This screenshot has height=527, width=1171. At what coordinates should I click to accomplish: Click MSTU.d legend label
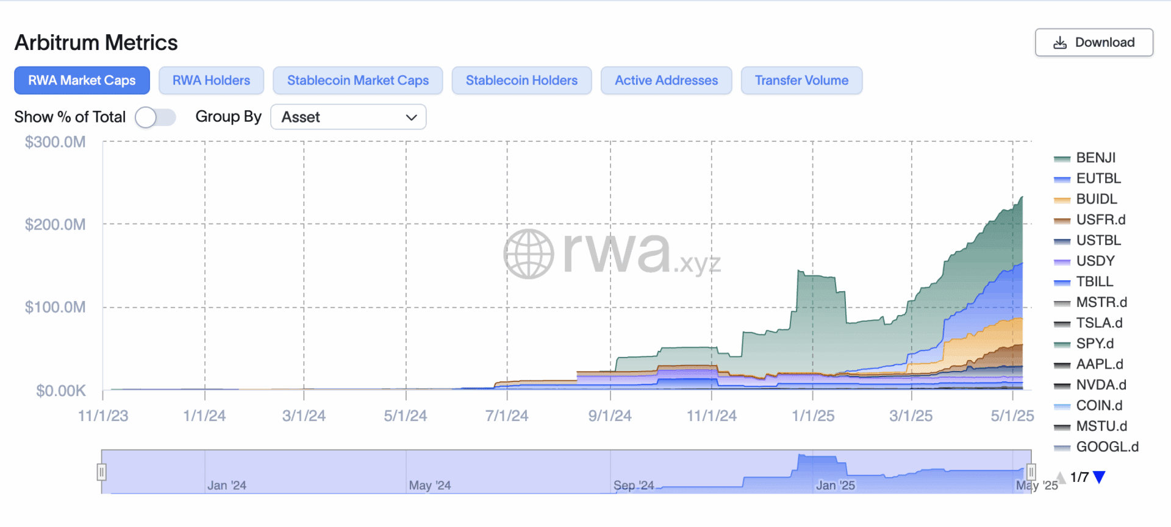click(x=1101, y=426)
